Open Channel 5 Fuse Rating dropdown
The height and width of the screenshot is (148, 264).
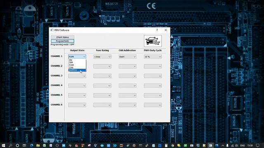[102, 95]
